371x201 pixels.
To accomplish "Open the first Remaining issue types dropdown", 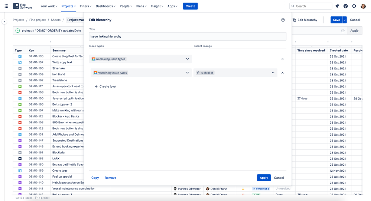I will (140, 59).
